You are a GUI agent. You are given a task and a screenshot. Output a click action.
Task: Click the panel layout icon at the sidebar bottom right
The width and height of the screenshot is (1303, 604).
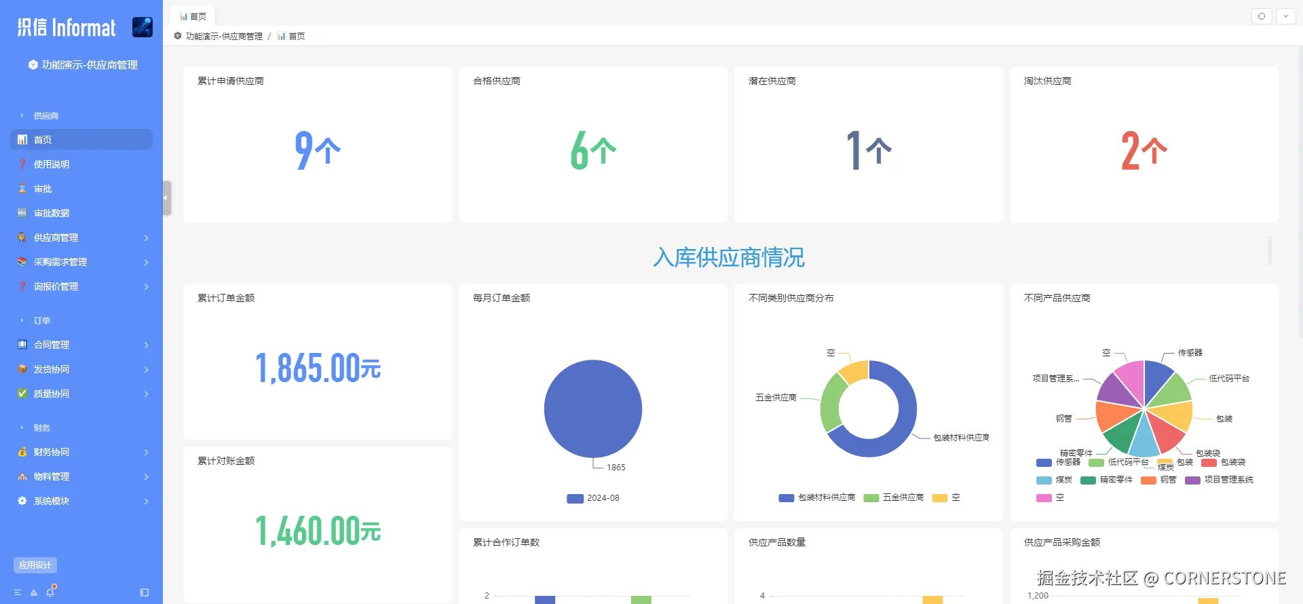(145, 592)
